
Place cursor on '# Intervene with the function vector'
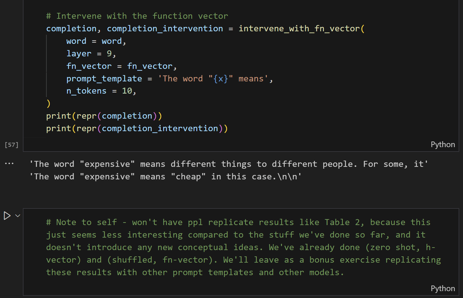137,16
